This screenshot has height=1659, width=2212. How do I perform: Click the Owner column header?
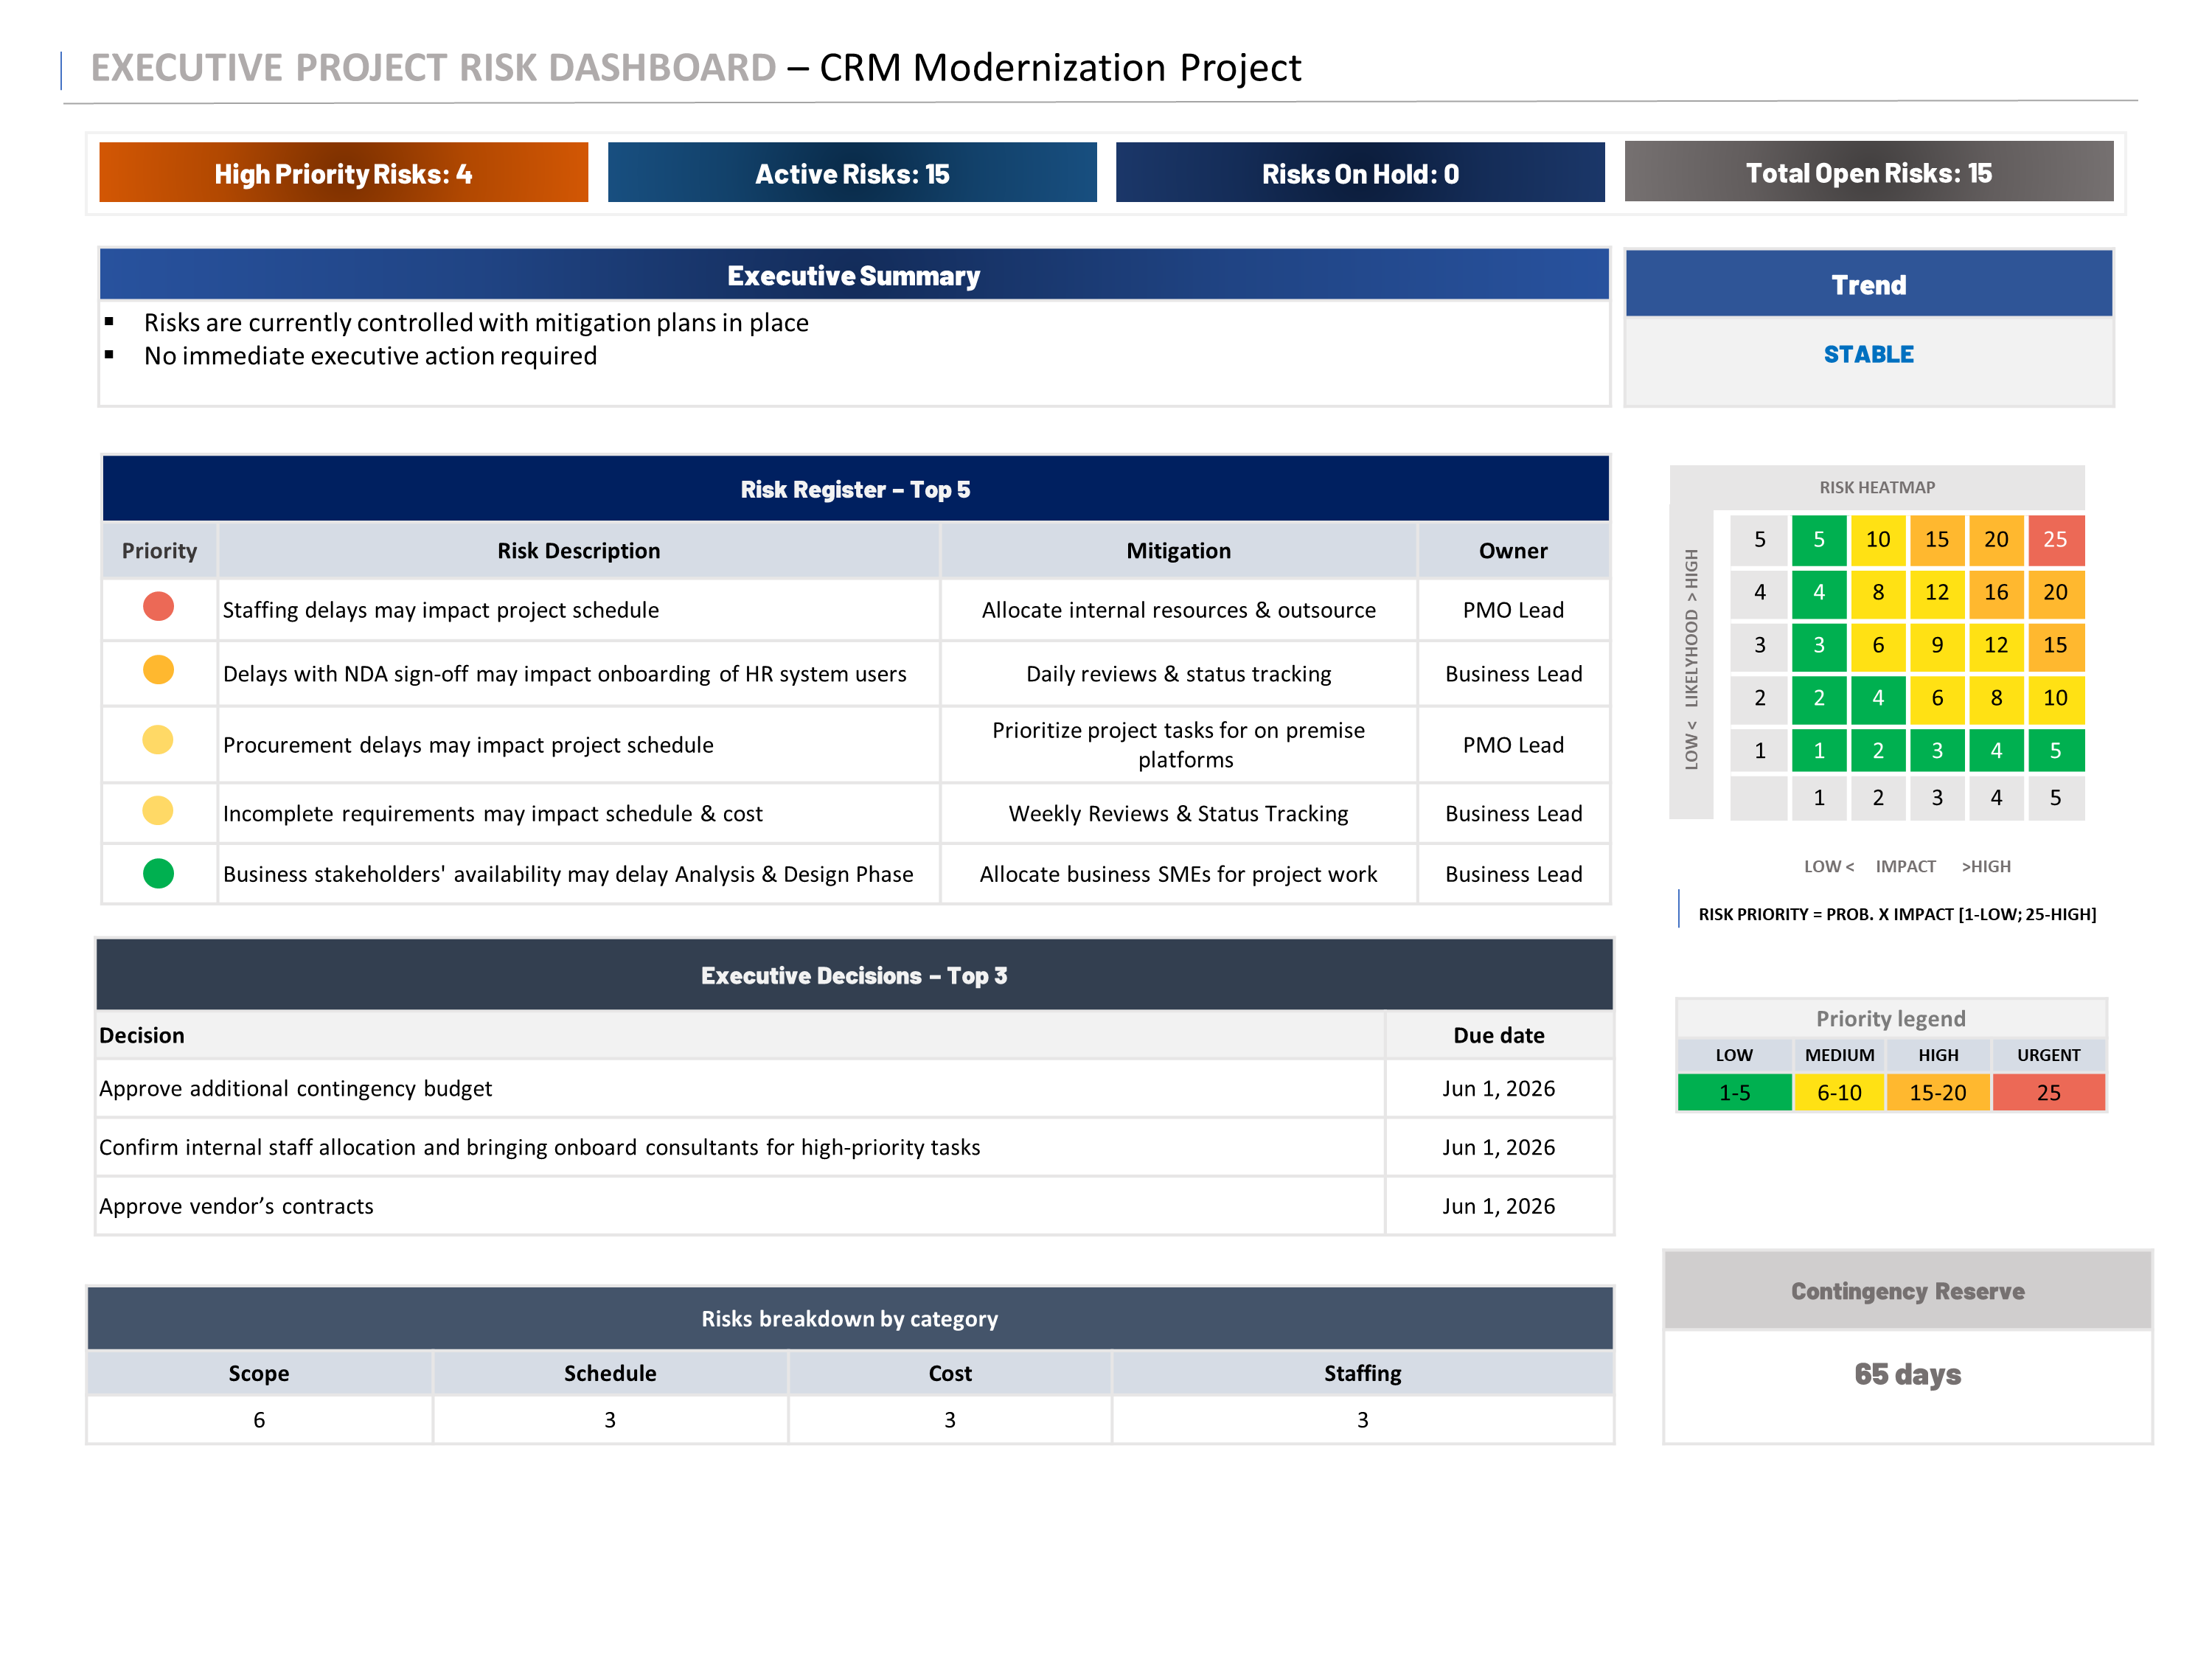pyautogui.click(x=1513, y=550)
